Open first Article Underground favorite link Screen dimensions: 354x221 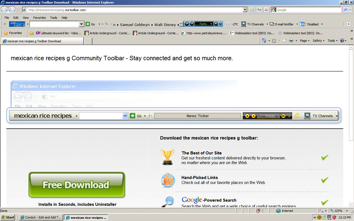pyautogui.click(x=107, y=33)
